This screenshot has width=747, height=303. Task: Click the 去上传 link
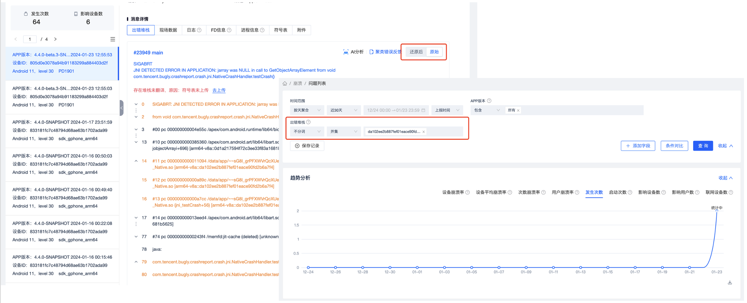pos(219,90)
